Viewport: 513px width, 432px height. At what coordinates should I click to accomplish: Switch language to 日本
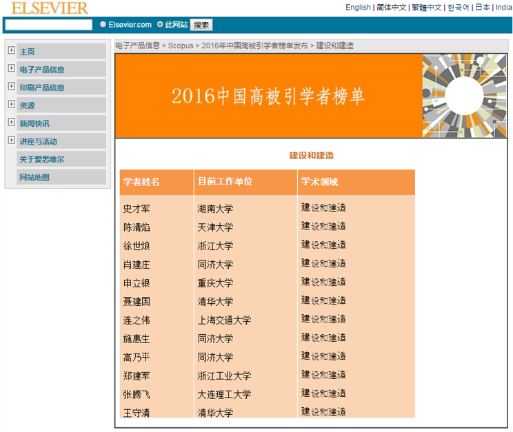483,7
